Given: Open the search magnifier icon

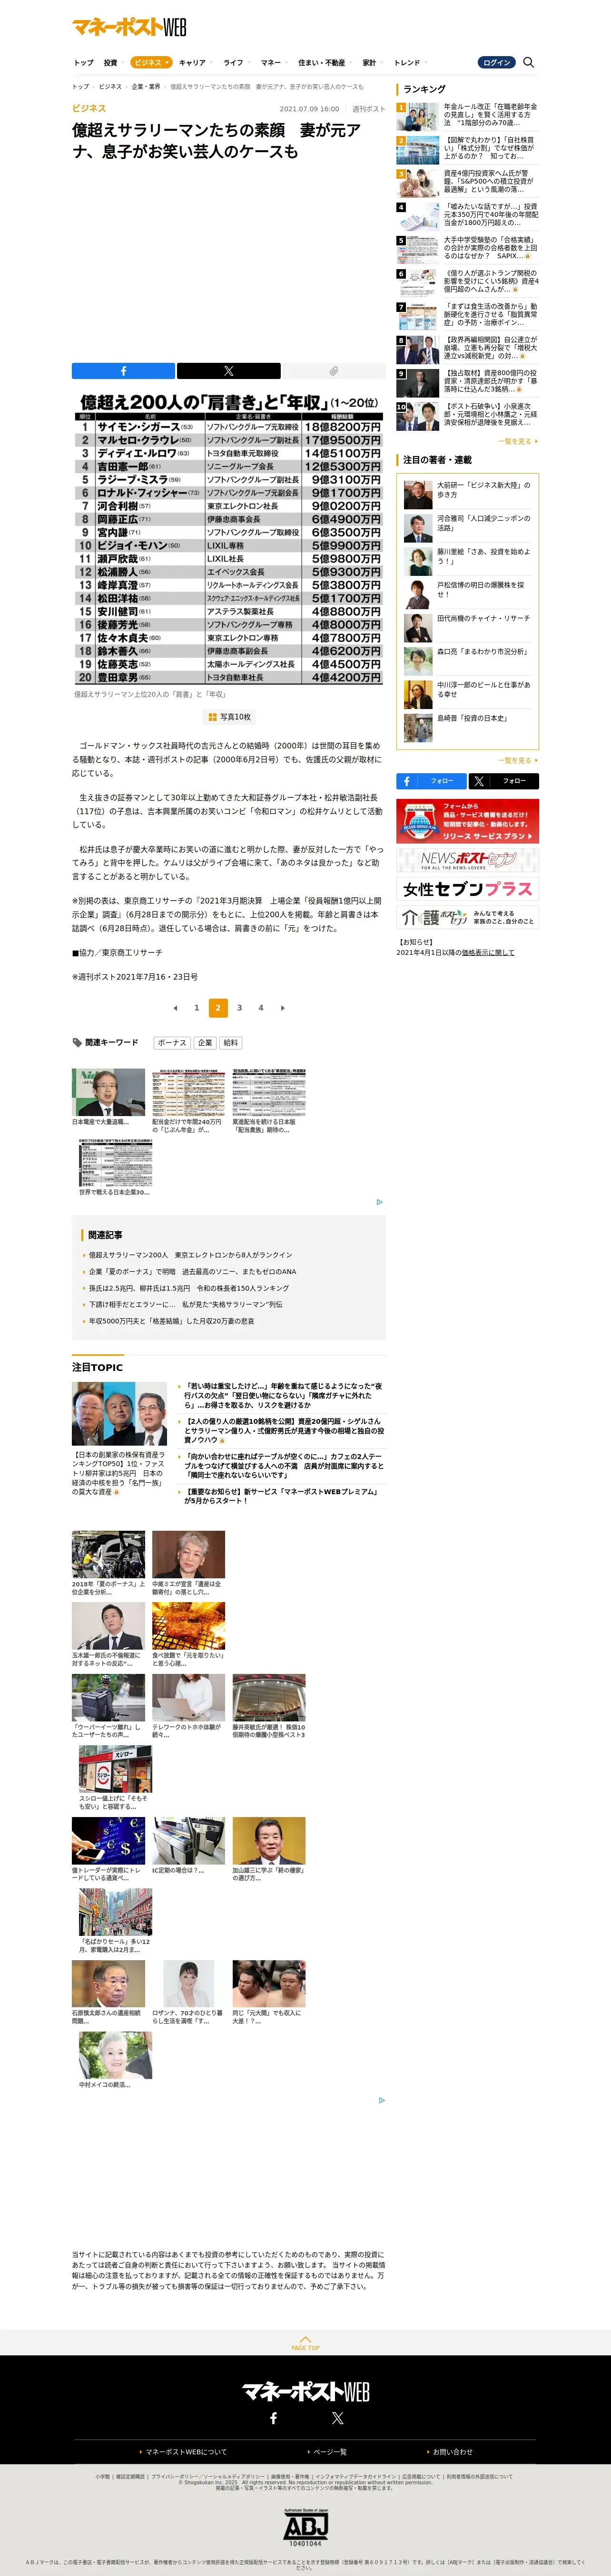Looking at the screenshot, I should [x=529, y=62].
